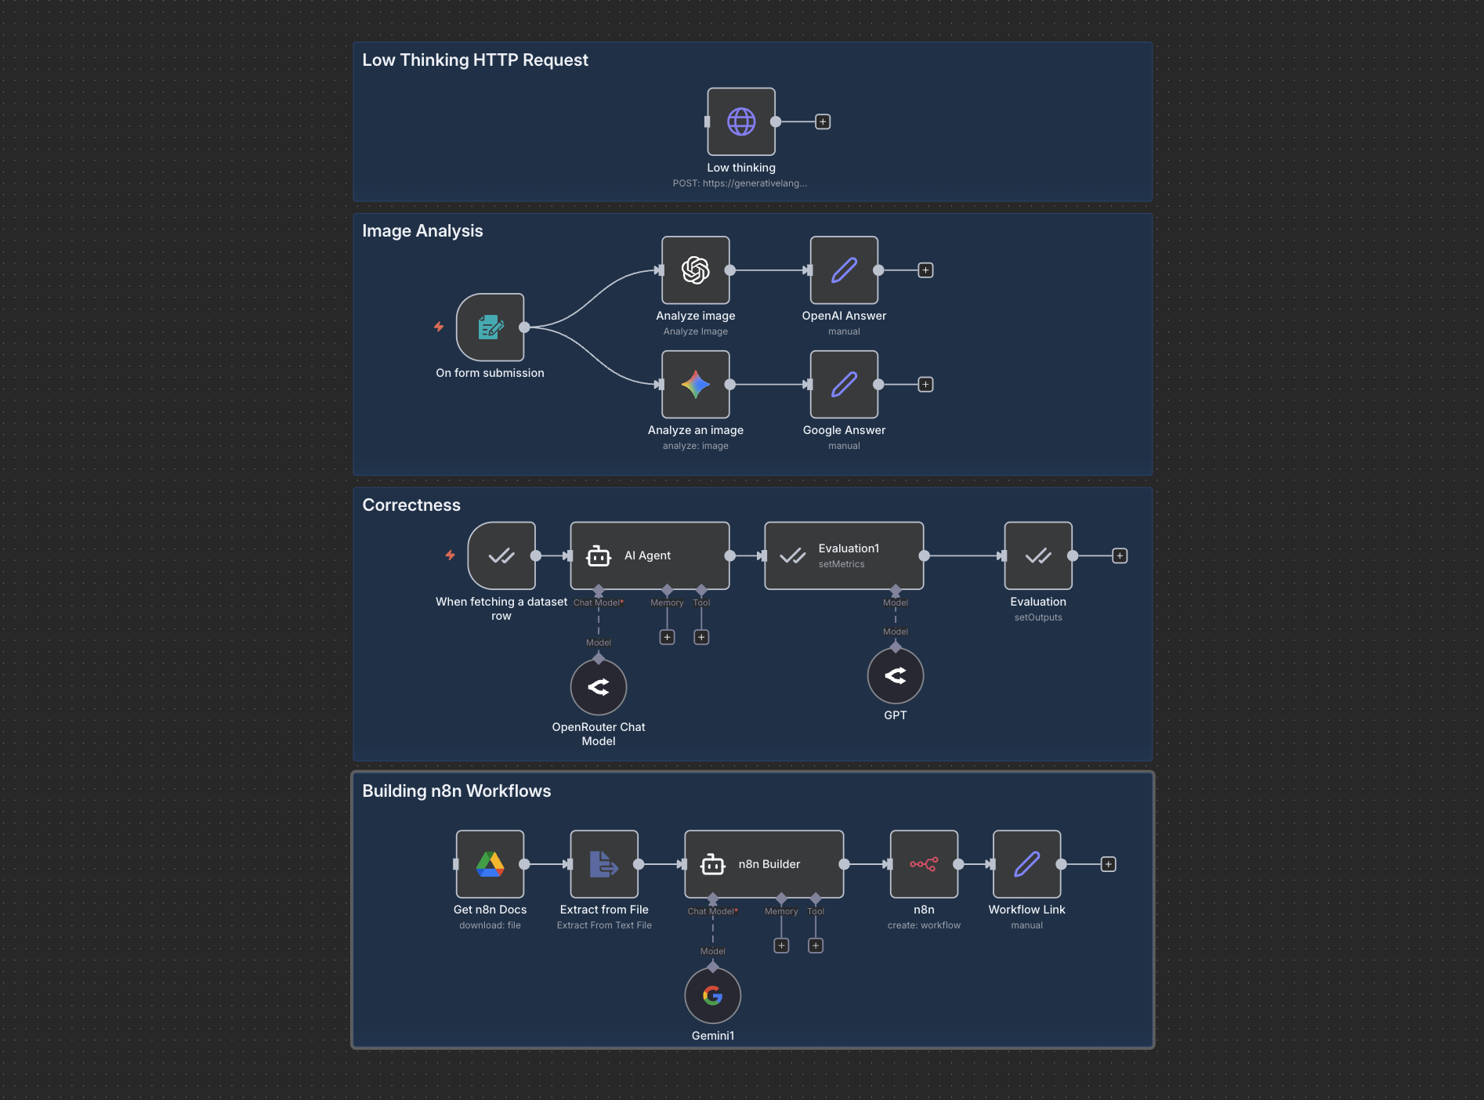Click the GPT model sub-node
This screenshot has height=1100, width=1484.
[895, 675]
